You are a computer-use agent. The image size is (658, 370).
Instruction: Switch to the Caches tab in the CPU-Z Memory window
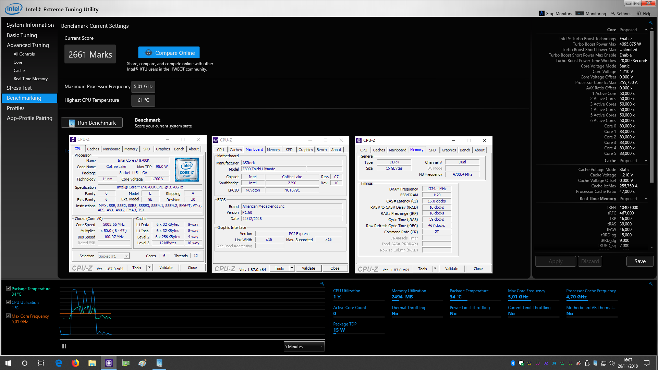[x=379, y=150]
